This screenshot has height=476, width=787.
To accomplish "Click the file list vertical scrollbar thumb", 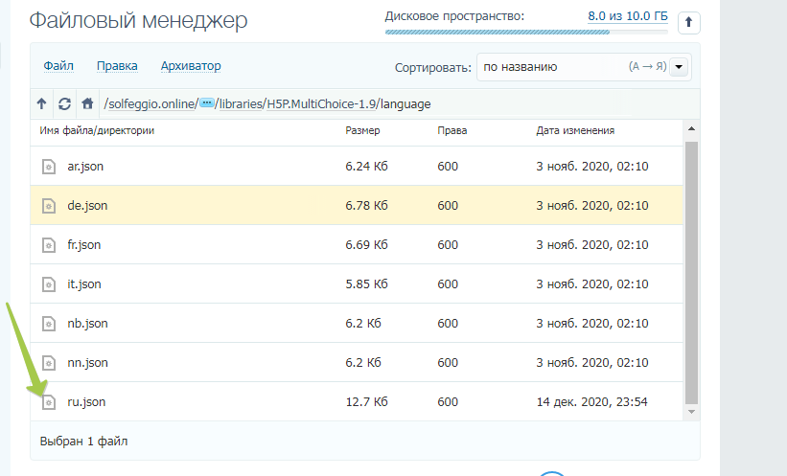I will [x=691, y=272].
